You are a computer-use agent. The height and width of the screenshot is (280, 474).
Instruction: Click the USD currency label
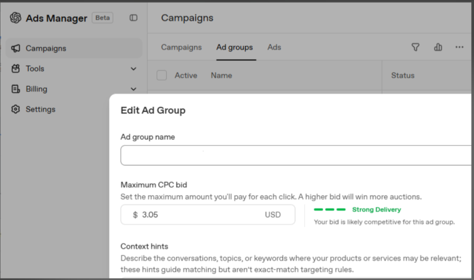click(273, 215)
